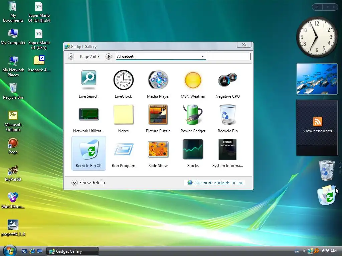Click the taskbar clock 6:56 AM
The height and width of the screenshot is (256, 342).
pos(329,251)
